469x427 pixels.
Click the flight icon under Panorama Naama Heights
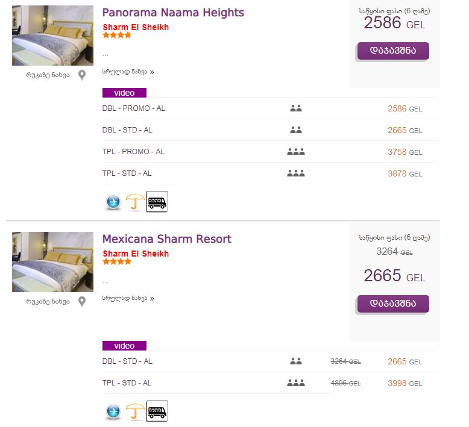[113, 202]
